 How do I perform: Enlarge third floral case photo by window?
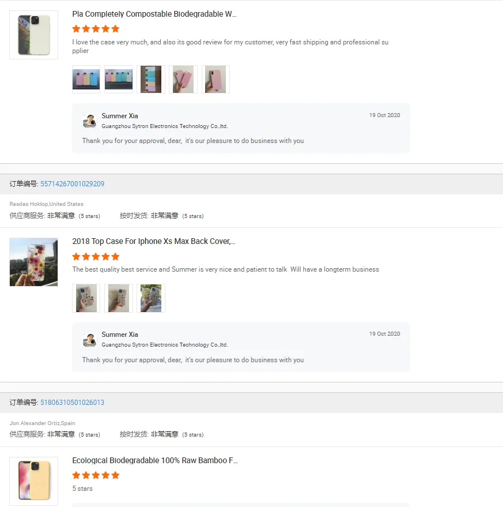(x=151, y=298)
